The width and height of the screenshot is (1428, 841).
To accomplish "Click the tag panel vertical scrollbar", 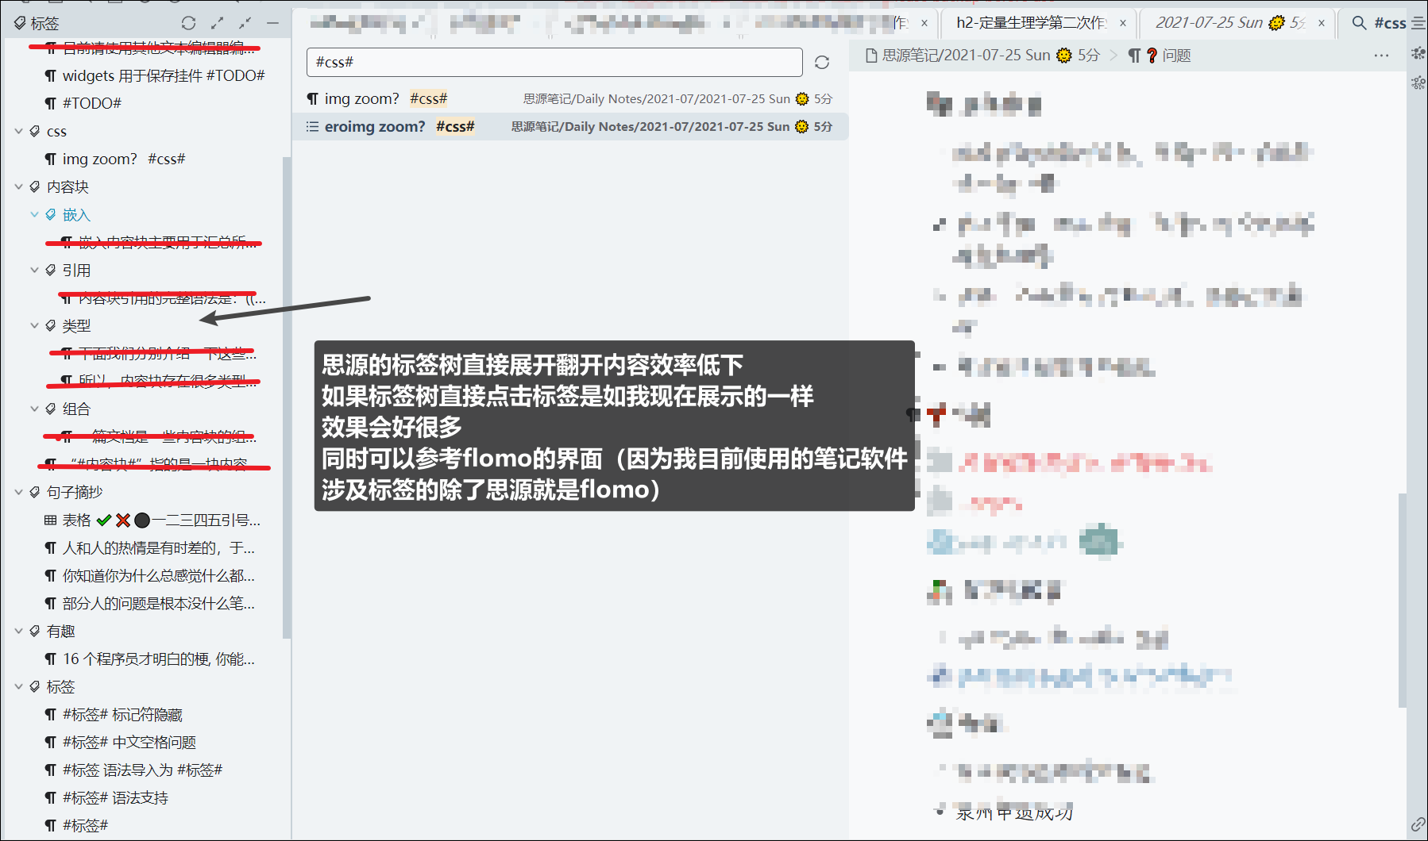I will tap(287, 397).
